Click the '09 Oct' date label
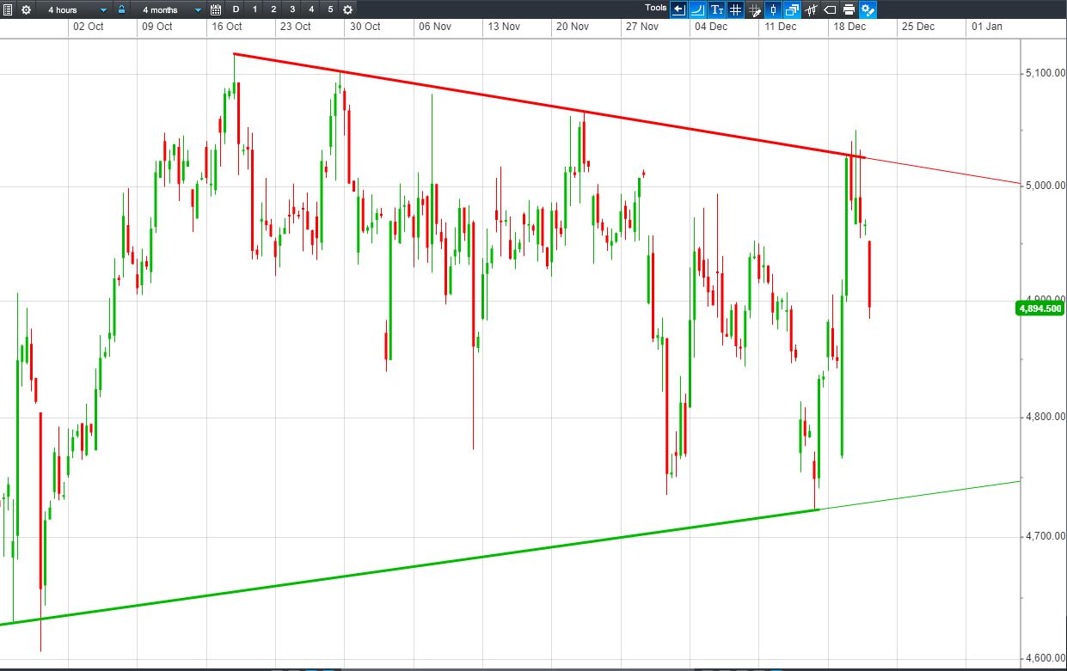 point(156,27)
